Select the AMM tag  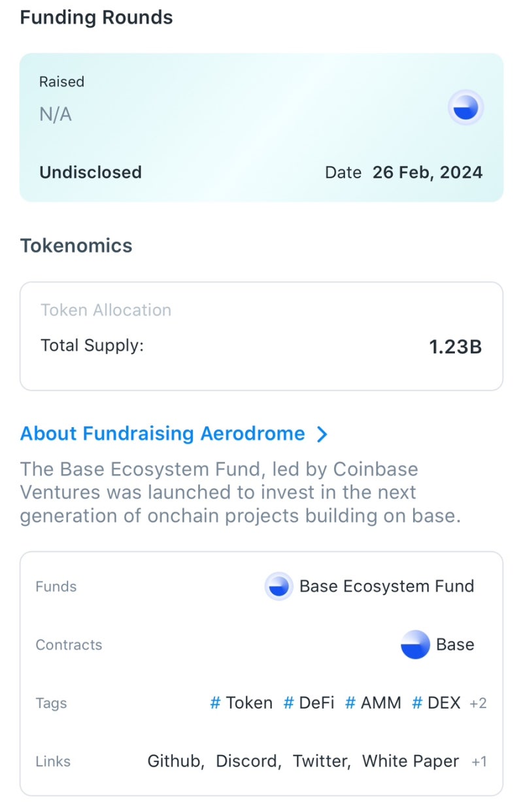pos(373,703)
